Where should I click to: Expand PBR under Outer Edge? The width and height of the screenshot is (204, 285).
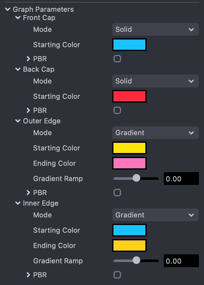(x=28, y=193)
